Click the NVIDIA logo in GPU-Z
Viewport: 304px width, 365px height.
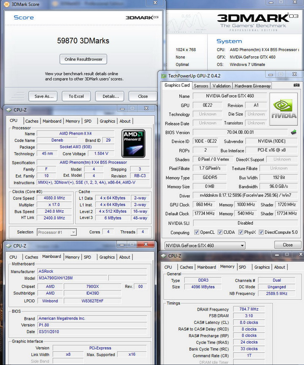click(x=283, y=109)
